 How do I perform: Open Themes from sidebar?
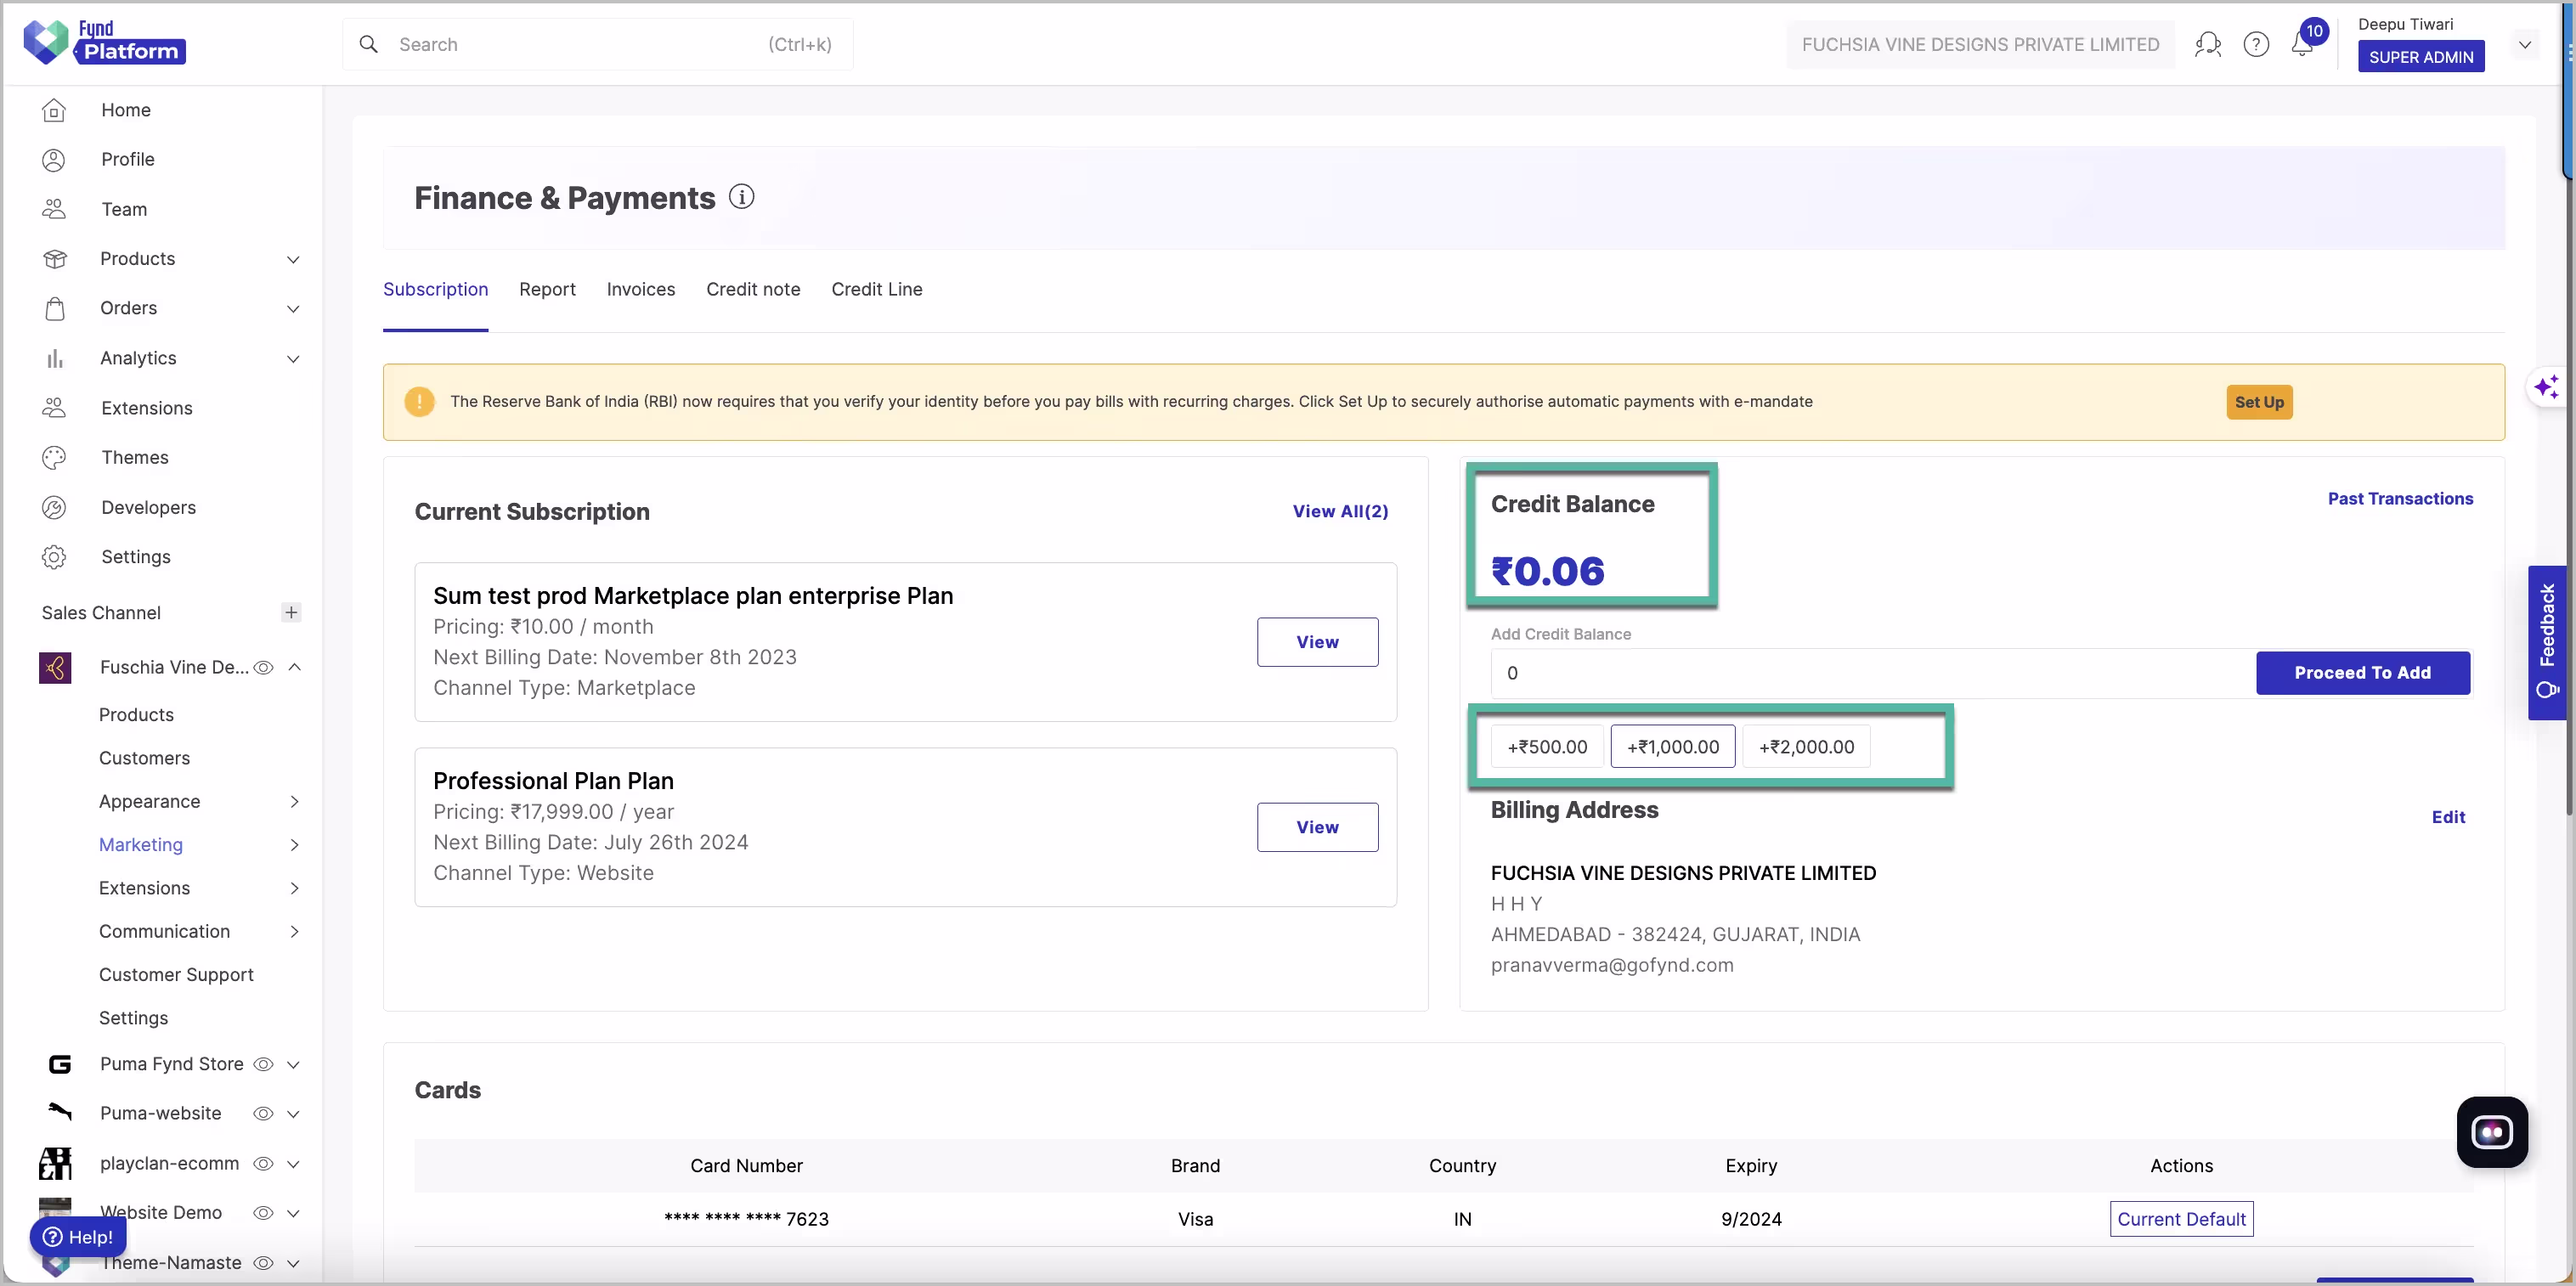[134, 457]
